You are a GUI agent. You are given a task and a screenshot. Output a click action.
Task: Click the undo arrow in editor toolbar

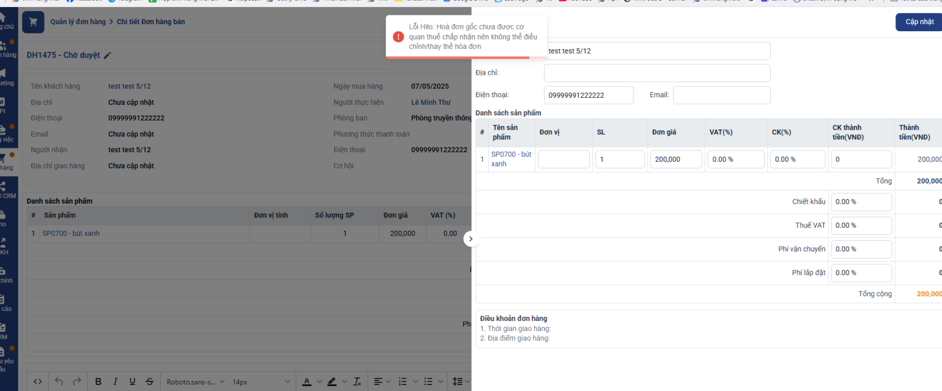pos(59,382)
